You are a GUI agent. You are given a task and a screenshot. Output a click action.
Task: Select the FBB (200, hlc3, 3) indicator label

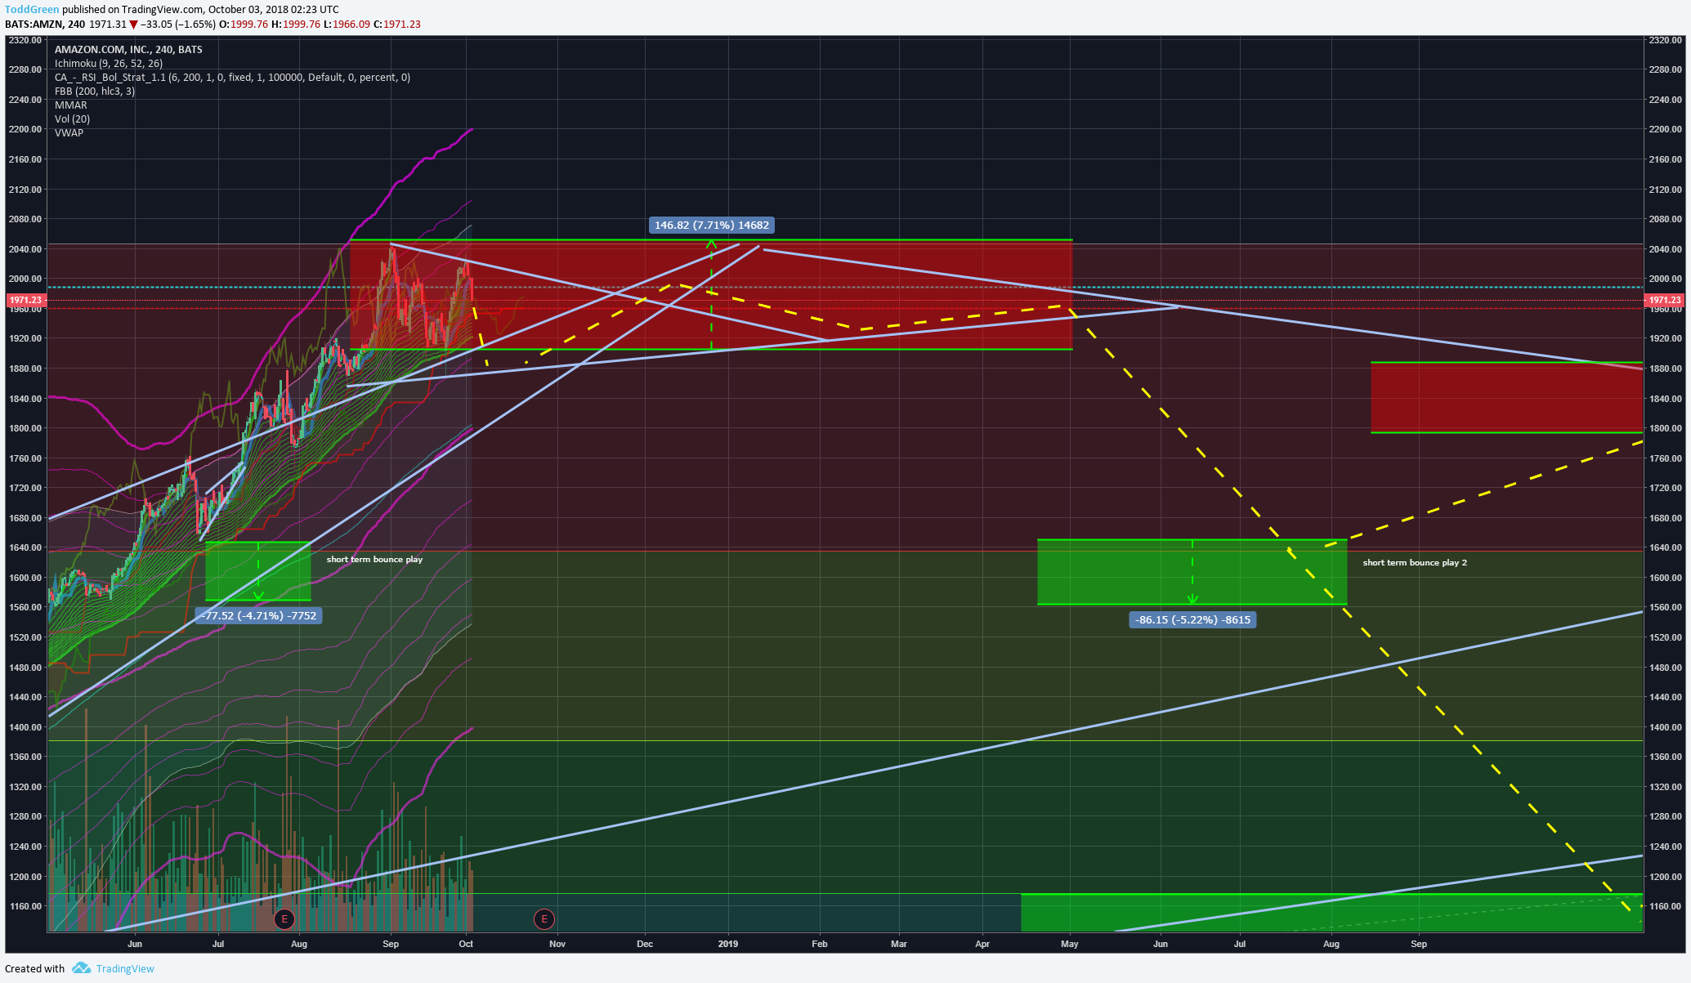point(95,91)
